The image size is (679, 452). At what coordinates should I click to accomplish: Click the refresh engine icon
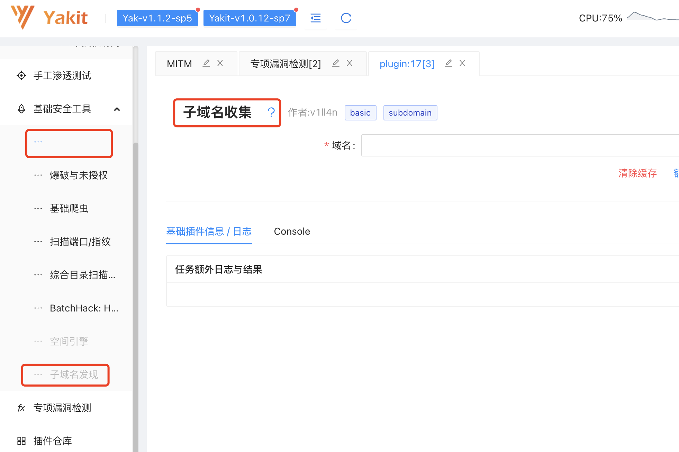(346, 18)
